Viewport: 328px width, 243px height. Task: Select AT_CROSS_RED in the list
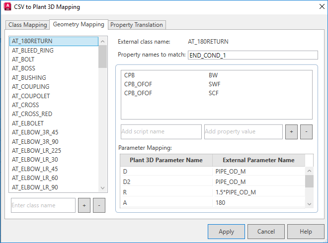[54, 114]
